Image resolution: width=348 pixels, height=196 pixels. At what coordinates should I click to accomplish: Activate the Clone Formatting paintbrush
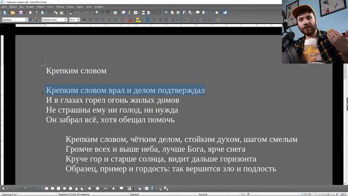pyautogui.click(x=71, y=13)
